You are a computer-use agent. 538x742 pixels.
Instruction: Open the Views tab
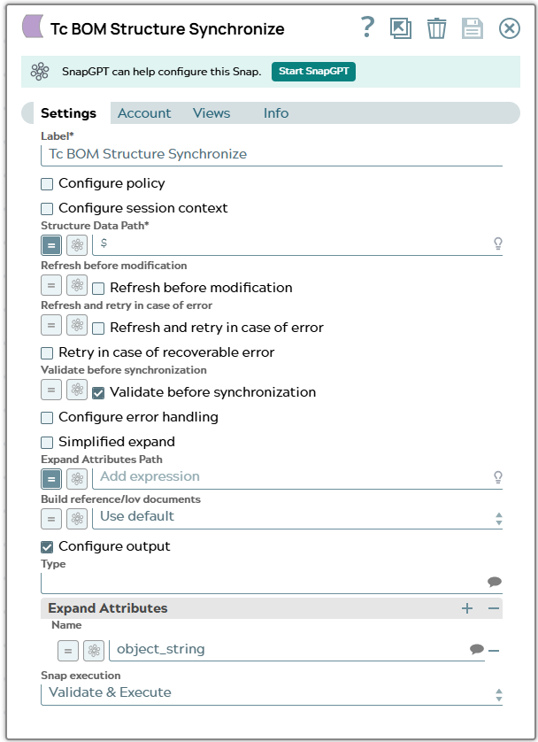[211, 113]
